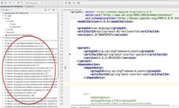Click the Build project hammer icon
179x108 pixels.
[22, 3]
